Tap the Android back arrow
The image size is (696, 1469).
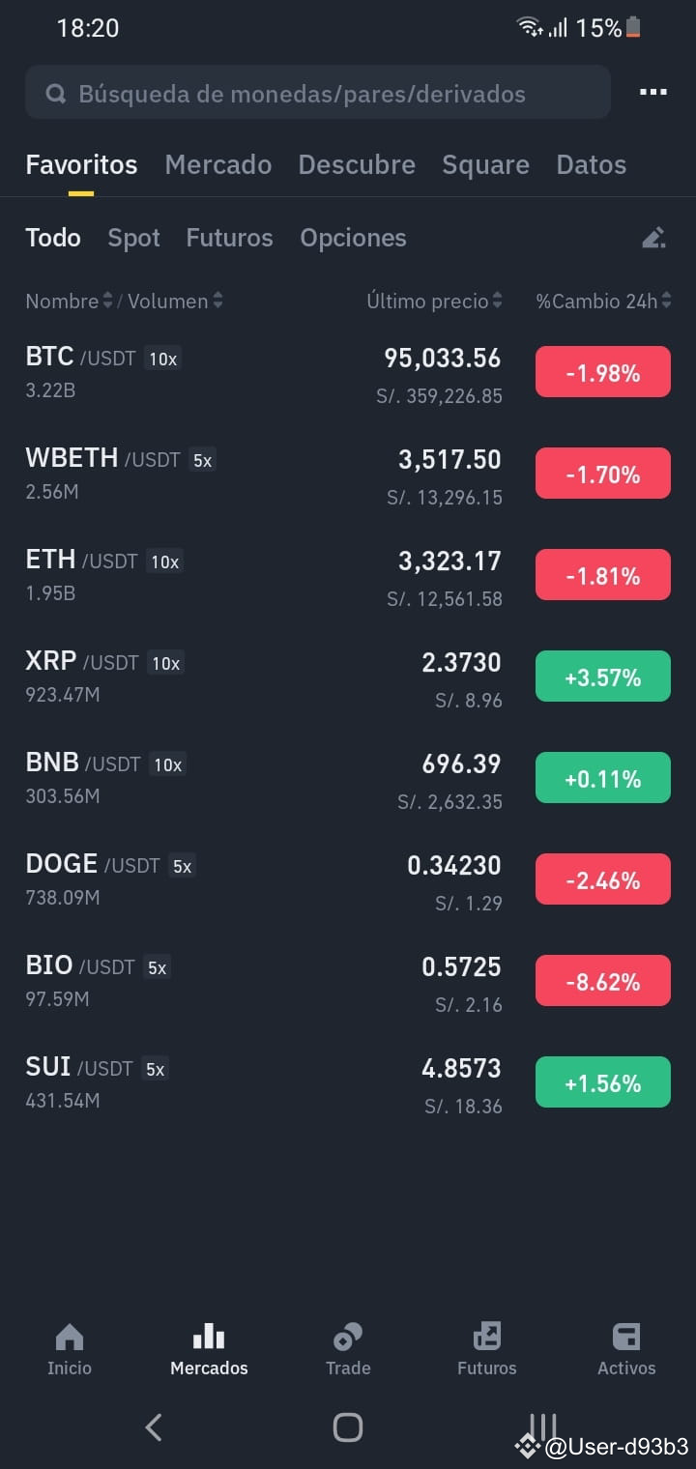[x=153, y=1426]
